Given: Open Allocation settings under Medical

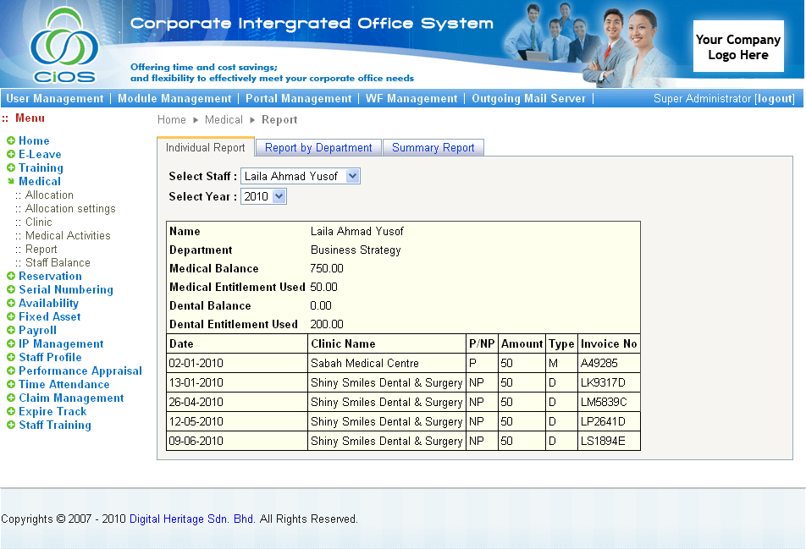Looking at the screenshot, I should coord(70,209).
